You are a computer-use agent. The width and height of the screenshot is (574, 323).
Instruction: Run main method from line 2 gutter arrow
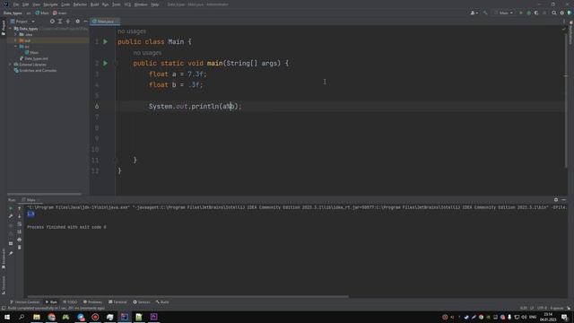106,64
